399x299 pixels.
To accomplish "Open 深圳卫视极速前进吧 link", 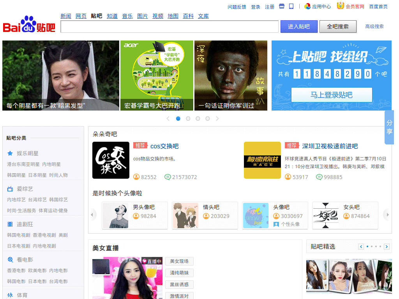I will click(x=330, y=146).
